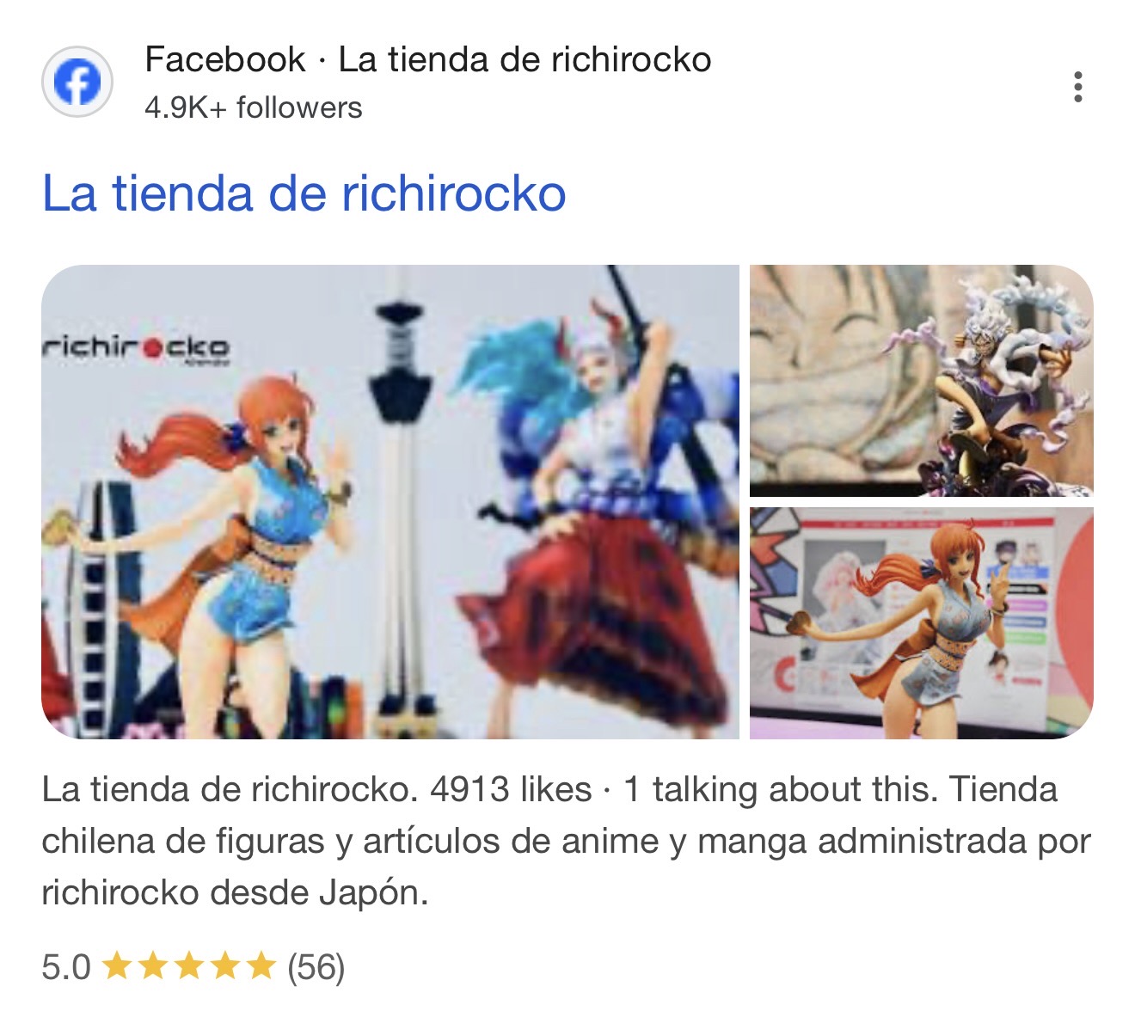Viewport: 1135px width, 1017px height.
Task: Click the 4913 likes text in the description
Action: click(x=511, y=789)
